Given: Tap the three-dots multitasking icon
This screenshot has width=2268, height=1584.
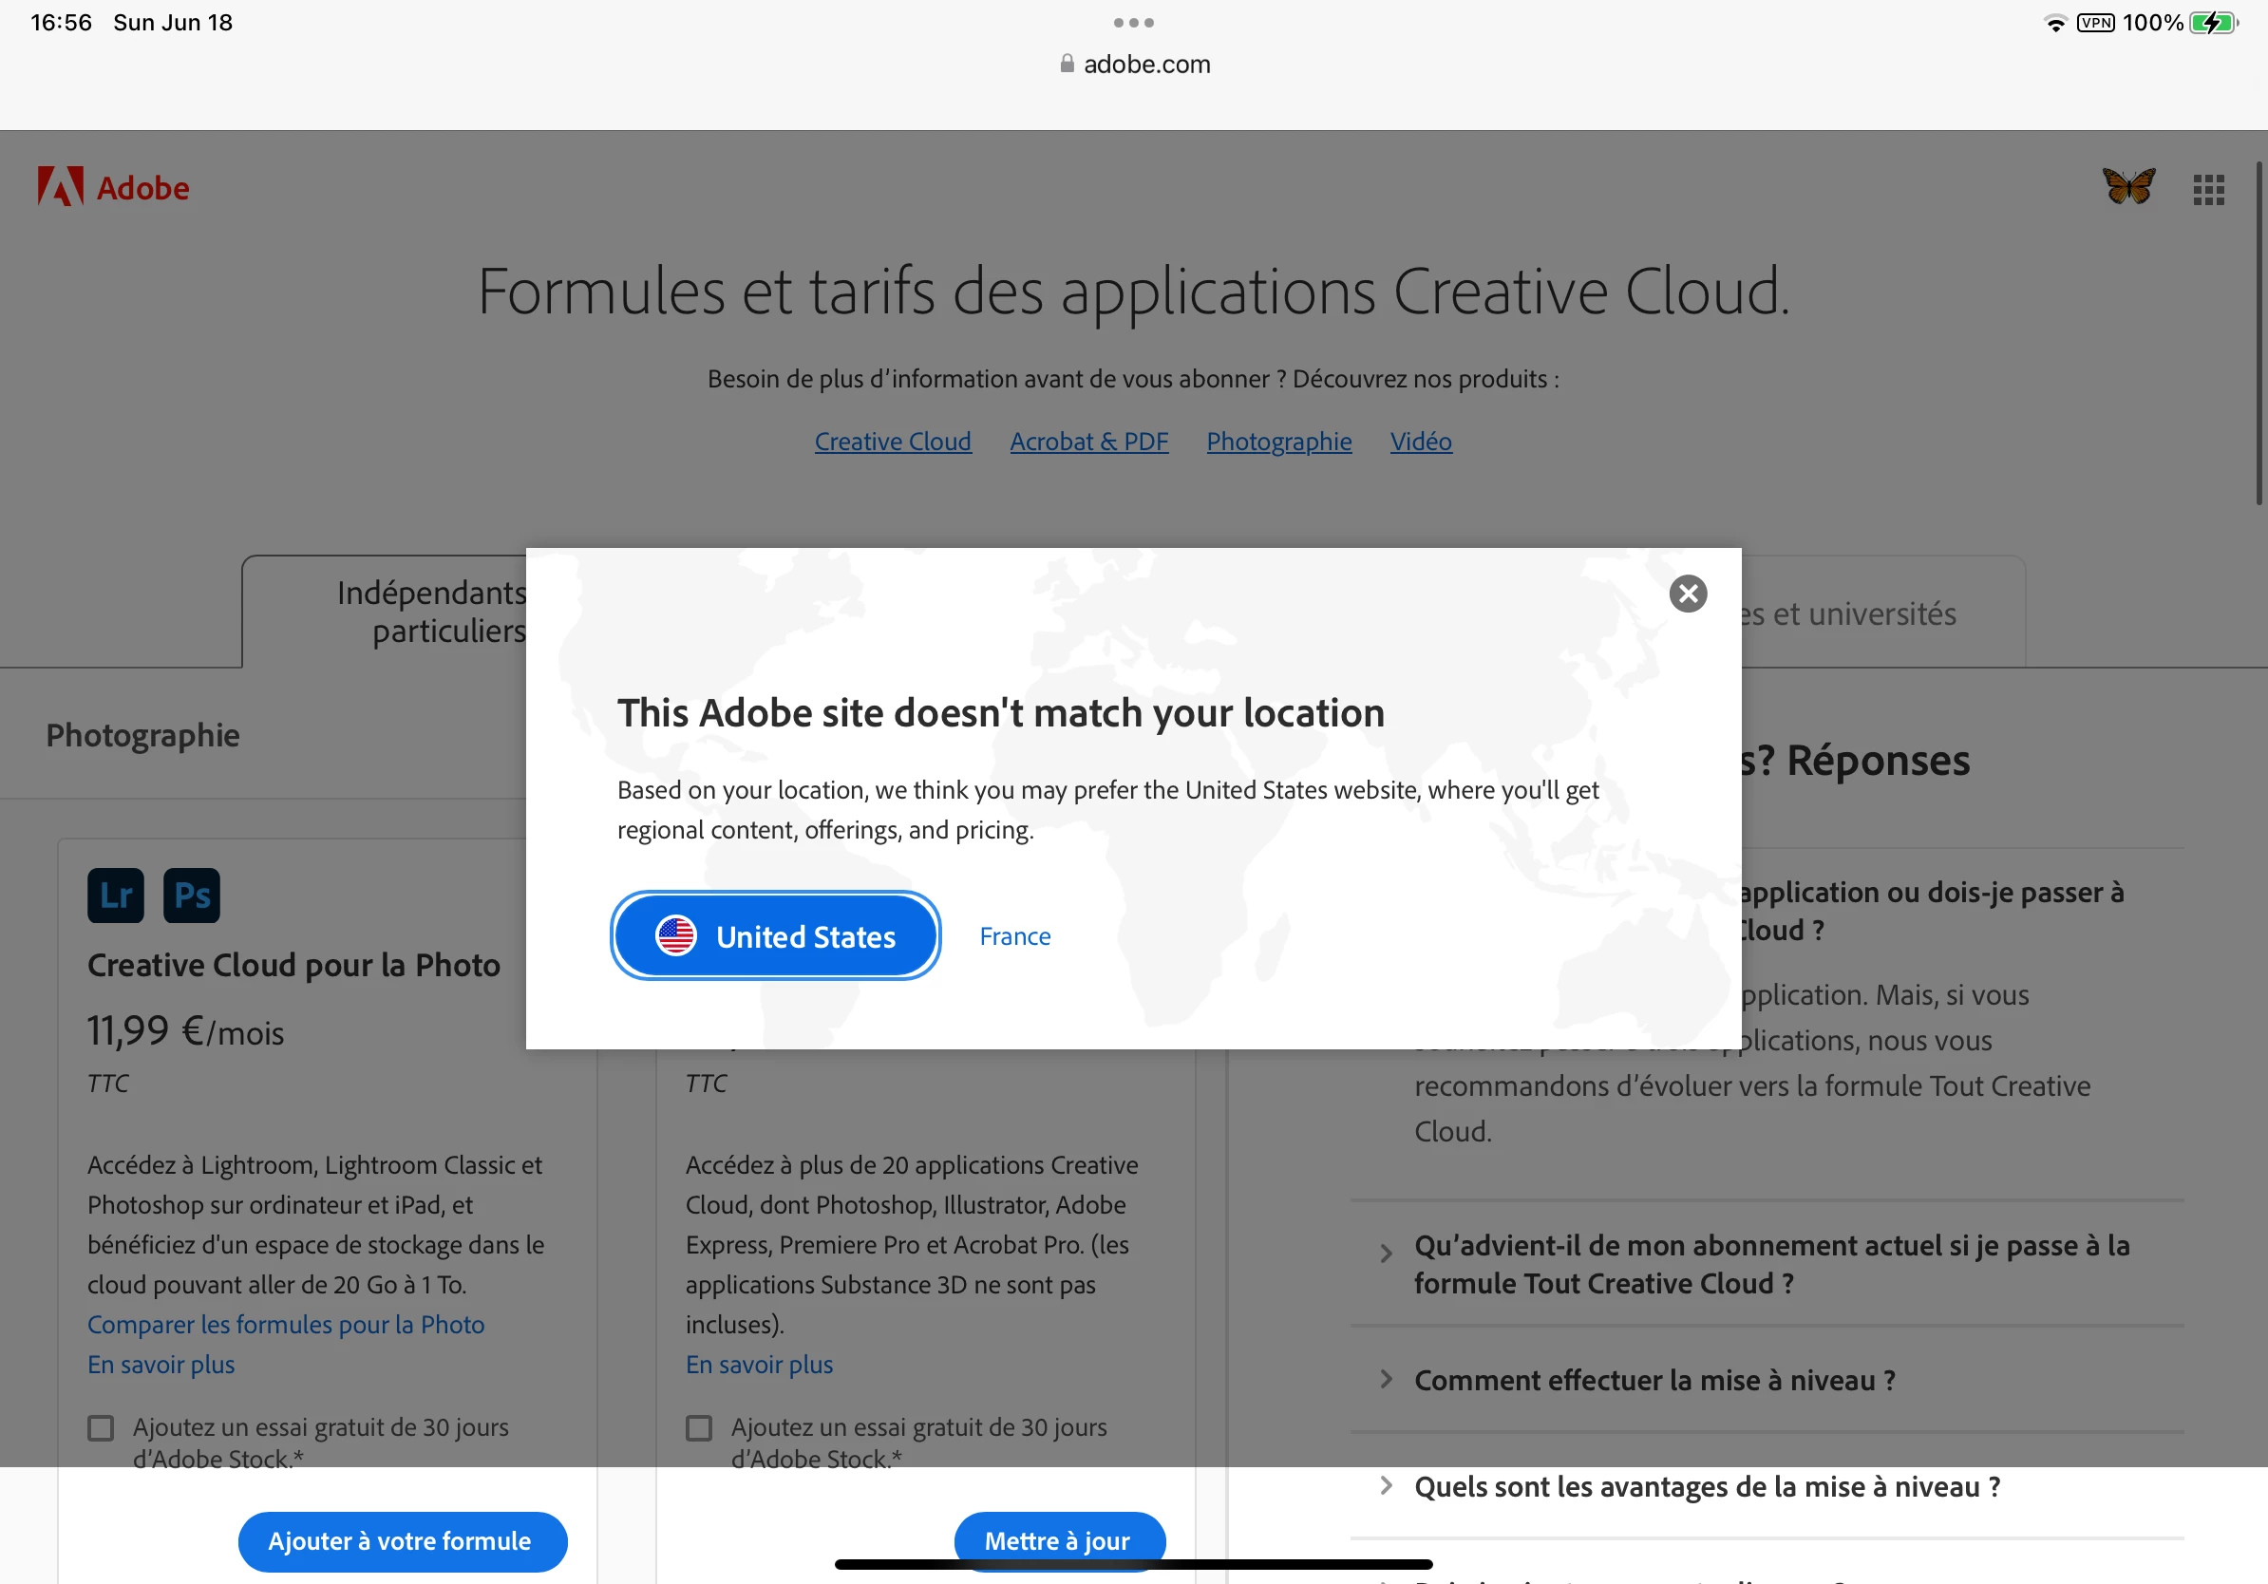Looking at the screenshot, I should (x=1133, y=23).
